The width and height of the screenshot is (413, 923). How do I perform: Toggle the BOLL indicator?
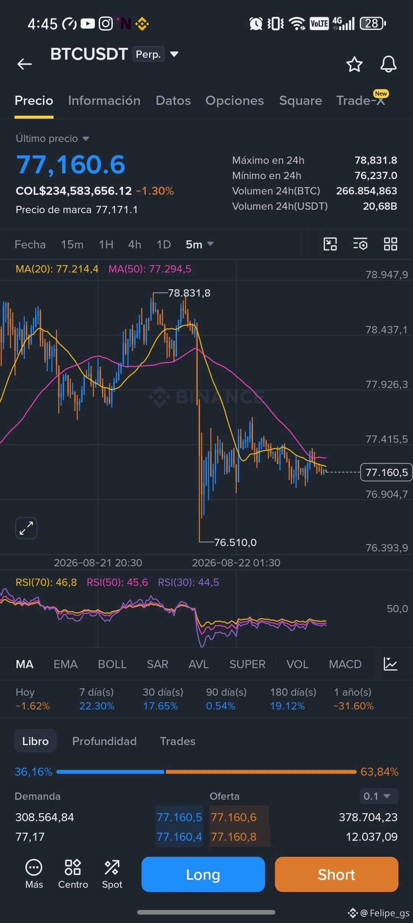tap(112, 664)
